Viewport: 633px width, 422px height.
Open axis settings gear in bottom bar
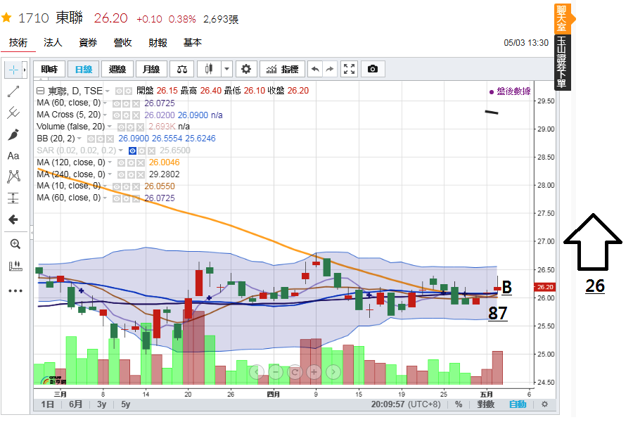[544, 404]
